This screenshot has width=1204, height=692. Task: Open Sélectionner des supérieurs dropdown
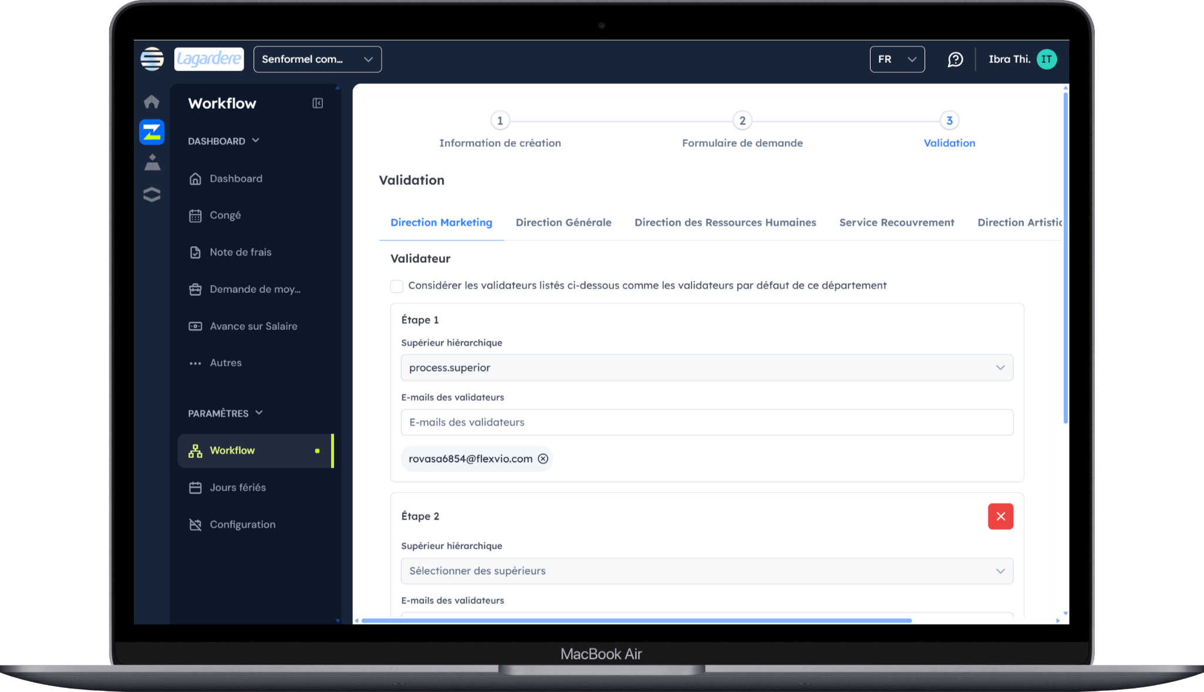(706, 571)
